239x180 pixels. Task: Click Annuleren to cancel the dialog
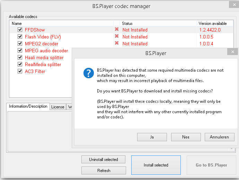(219, 137)
